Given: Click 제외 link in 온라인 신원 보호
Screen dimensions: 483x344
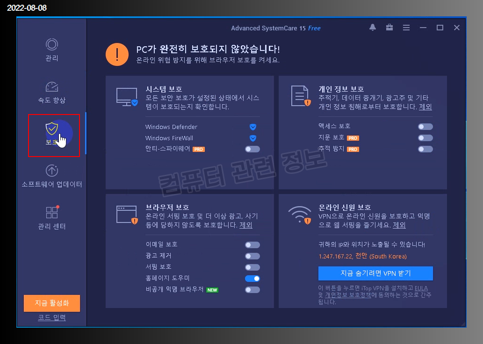Looking at the screenshot, I should [x=399, y=225].
